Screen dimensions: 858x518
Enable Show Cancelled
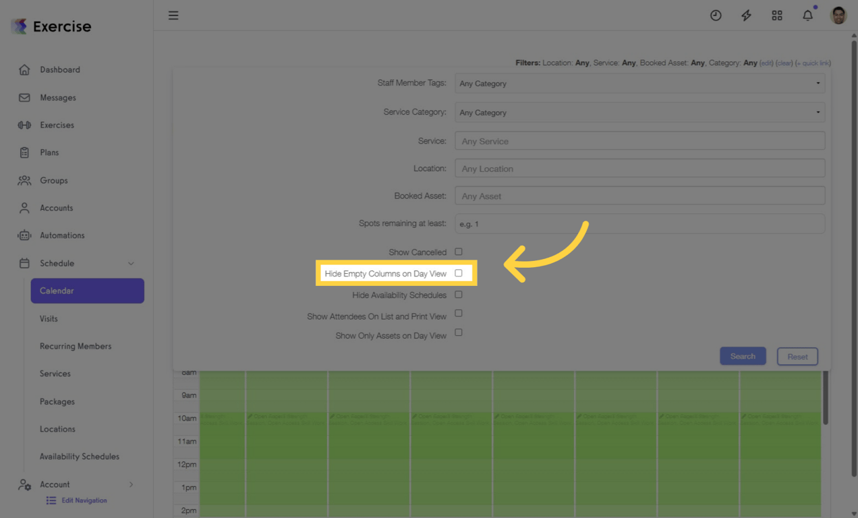click(458, 251)
